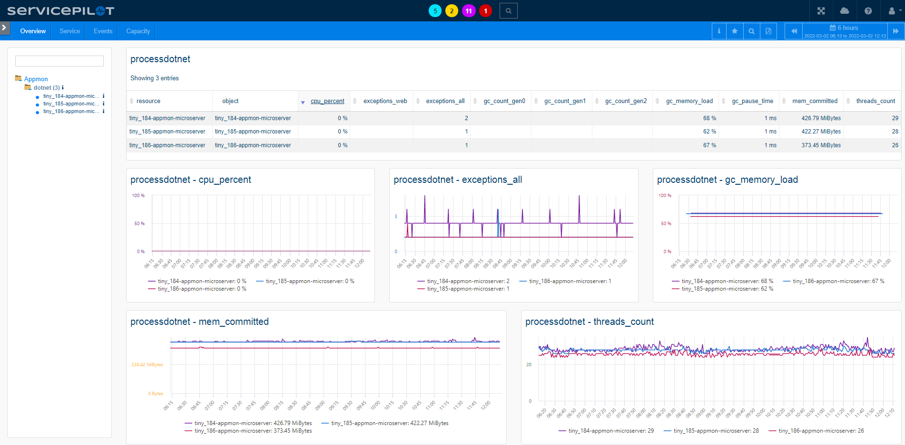Open help using the question mark icon
Screen dimensions: 905x445
tap(868, 10)
